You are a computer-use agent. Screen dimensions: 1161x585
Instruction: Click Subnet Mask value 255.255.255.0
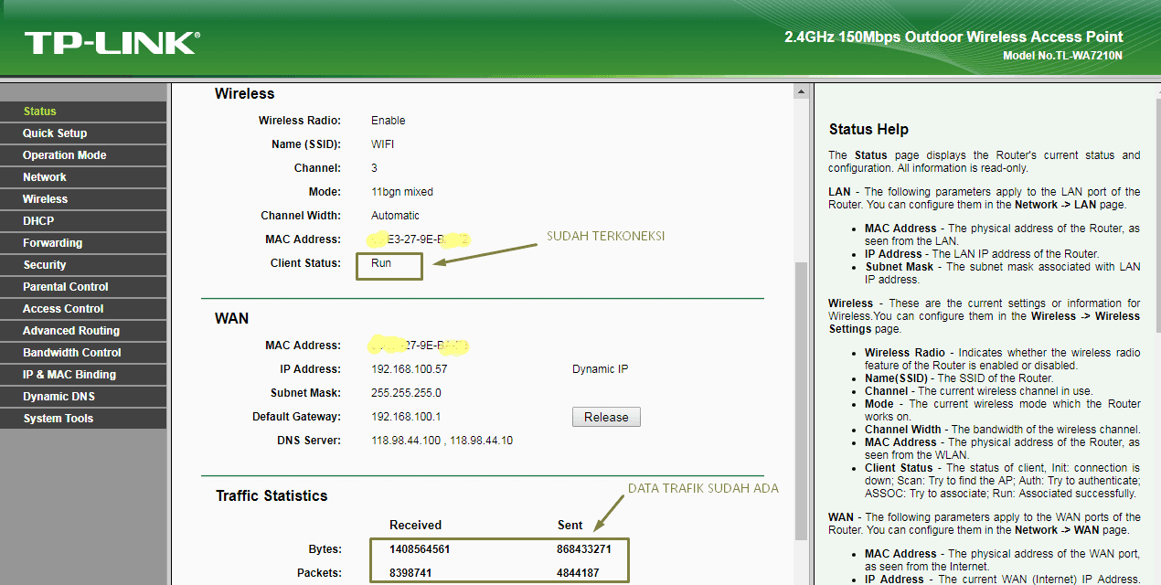tap(406, 393)
